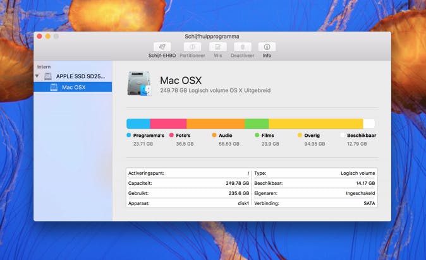Click the green Films legend dot
426x260 pixels.
click(257, 135)
